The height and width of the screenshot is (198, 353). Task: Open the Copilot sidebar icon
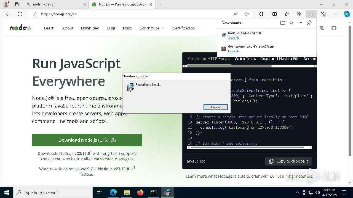347,14
